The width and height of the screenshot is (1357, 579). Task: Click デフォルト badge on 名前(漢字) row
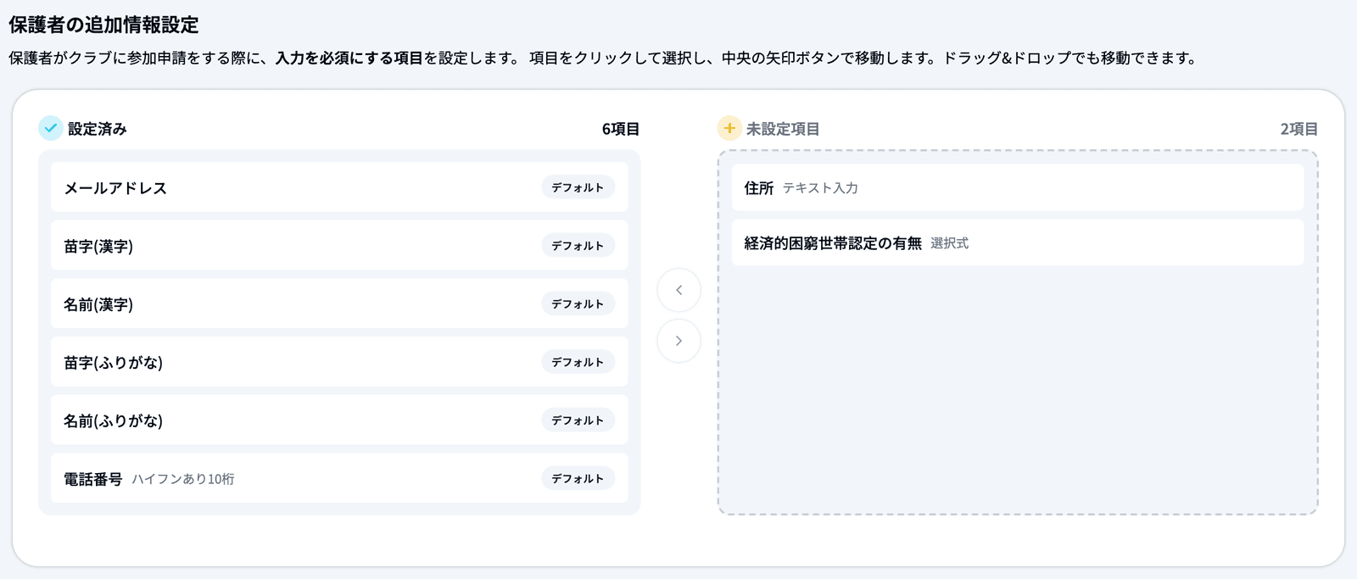point(578,303)
